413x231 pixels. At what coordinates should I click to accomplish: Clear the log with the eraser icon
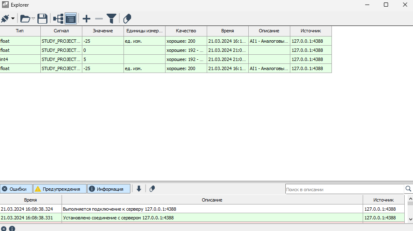(x=152, y=189)
